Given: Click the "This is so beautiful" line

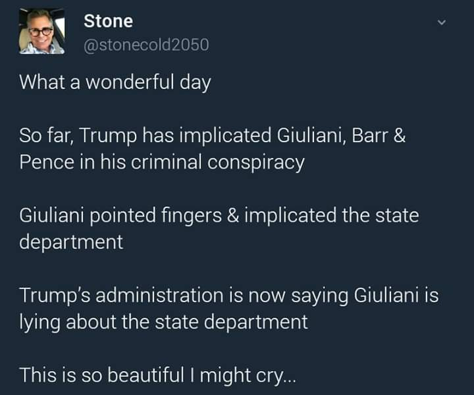Looking at the screenshot, I should [158, 375].
